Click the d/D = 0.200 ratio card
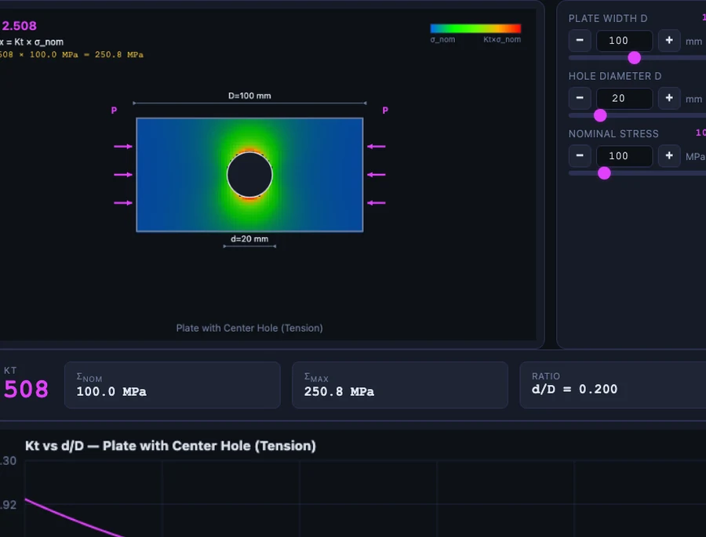Image resolution: width=706 pixels, height=537 pixels. [613, 386]
